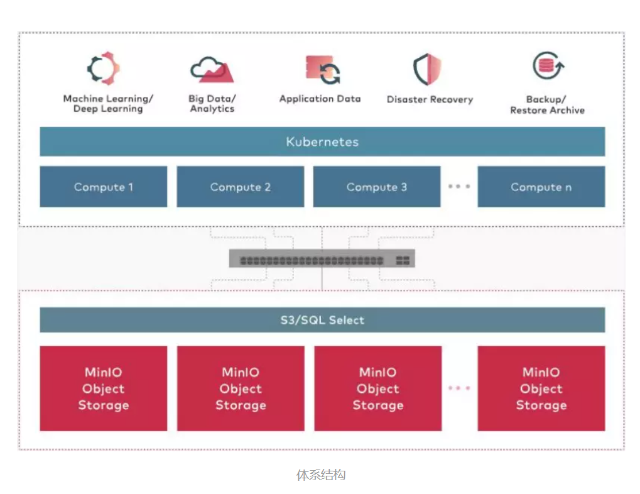This screenshot has height=494, width=640.
Task: Click the last MinIO Object Storage box
Action: (x=541, y=388)
